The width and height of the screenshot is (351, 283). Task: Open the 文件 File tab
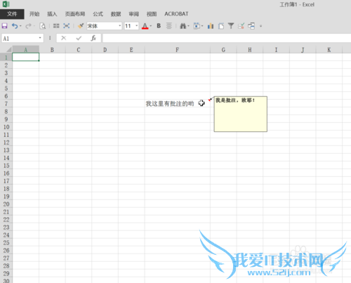tap(12, 14)
